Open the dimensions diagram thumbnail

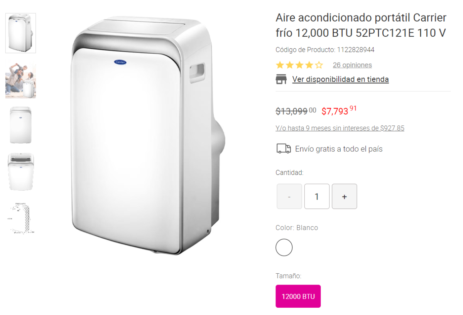[x=20, y=218]
